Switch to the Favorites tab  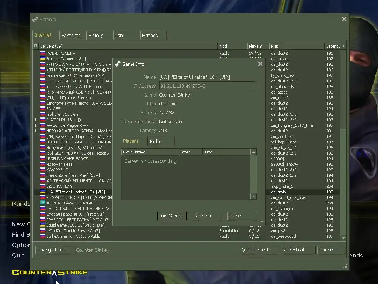click(x=73, y=35)
